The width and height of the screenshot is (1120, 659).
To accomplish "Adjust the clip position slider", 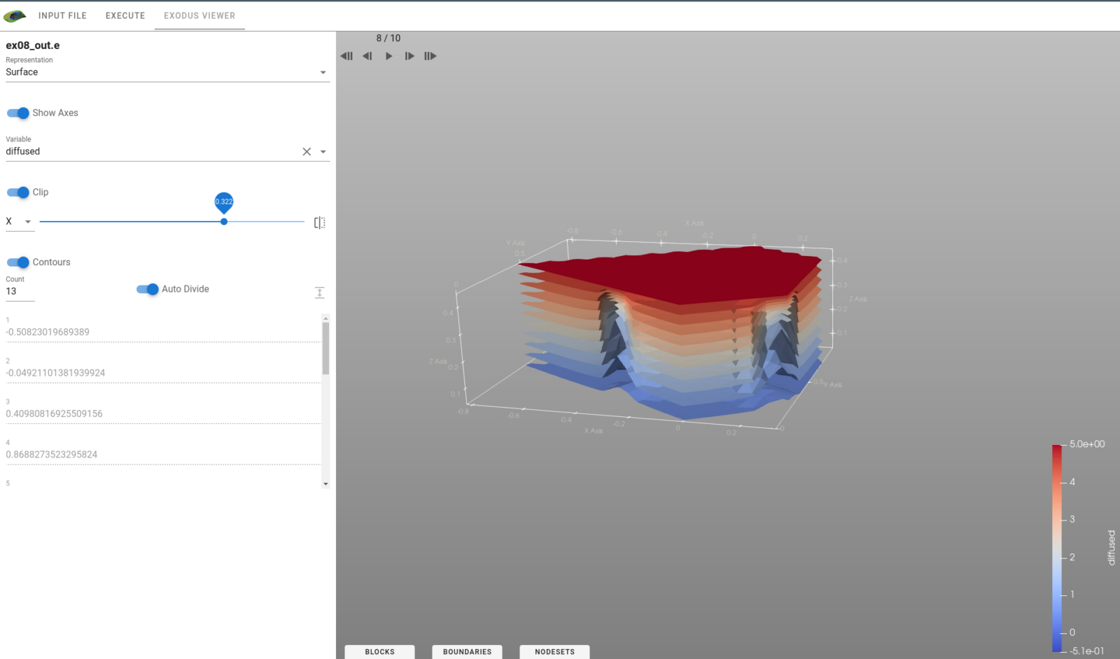I will pyautogui.click(x=223, y=221).
